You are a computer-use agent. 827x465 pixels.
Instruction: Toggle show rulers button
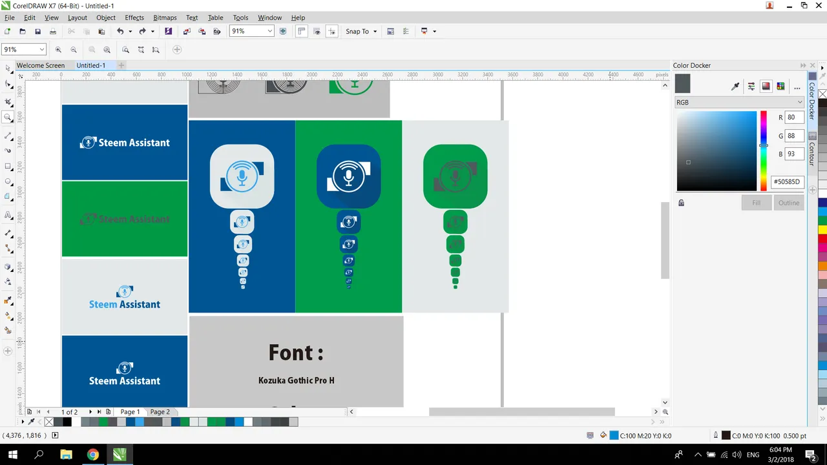point(301,31)
